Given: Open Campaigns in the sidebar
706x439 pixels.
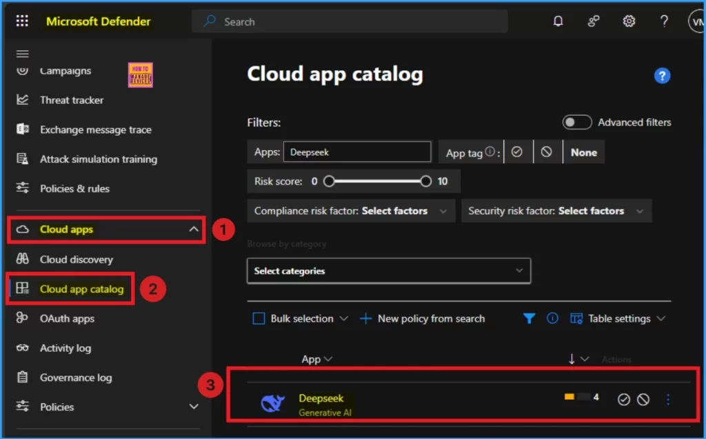Looking at the screenshot, I should [x=65, y=71].
